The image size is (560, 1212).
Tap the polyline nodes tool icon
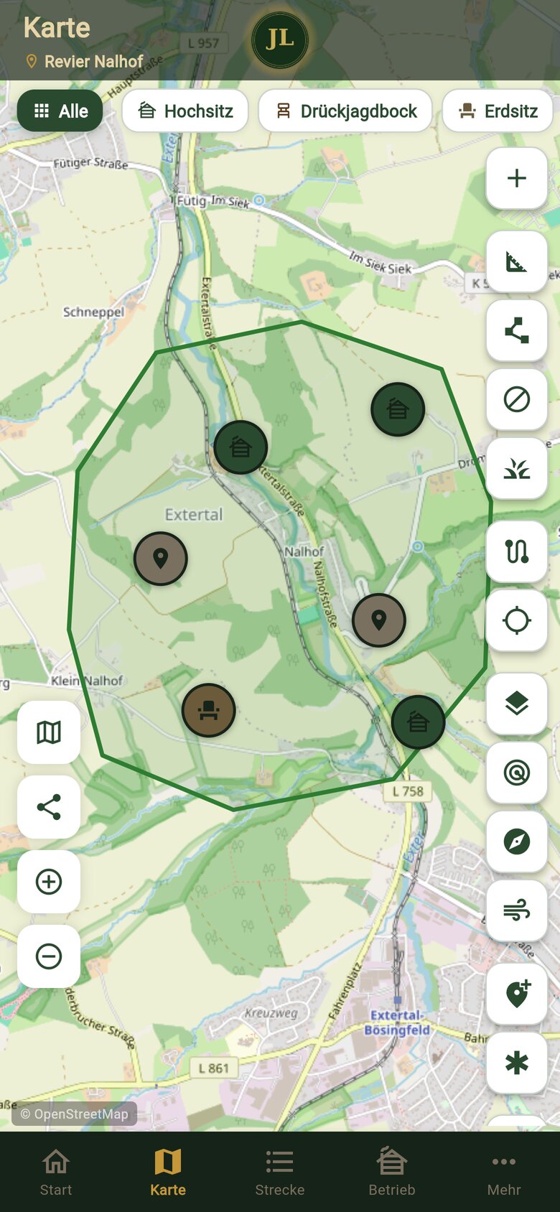[517, 330]
